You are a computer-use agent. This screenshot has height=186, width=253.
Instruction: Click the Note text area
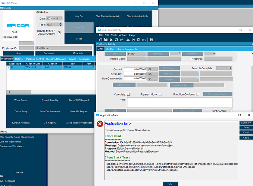179,103
